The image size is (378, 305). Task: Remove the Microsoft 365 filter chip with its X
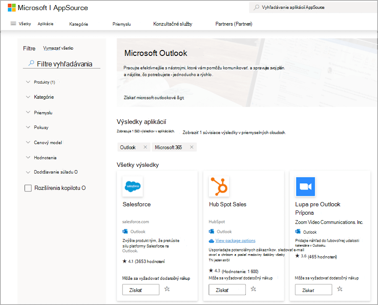click(192, 147)
